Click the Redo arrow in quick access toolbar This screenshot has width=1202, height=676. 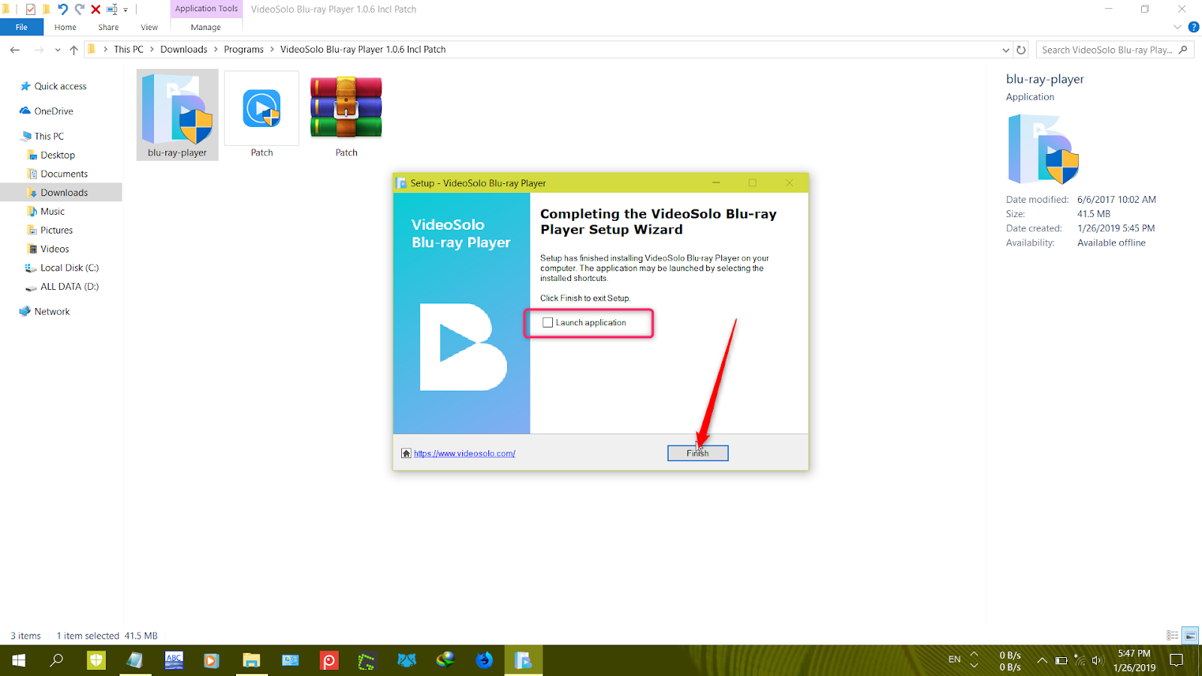[79, 10]
